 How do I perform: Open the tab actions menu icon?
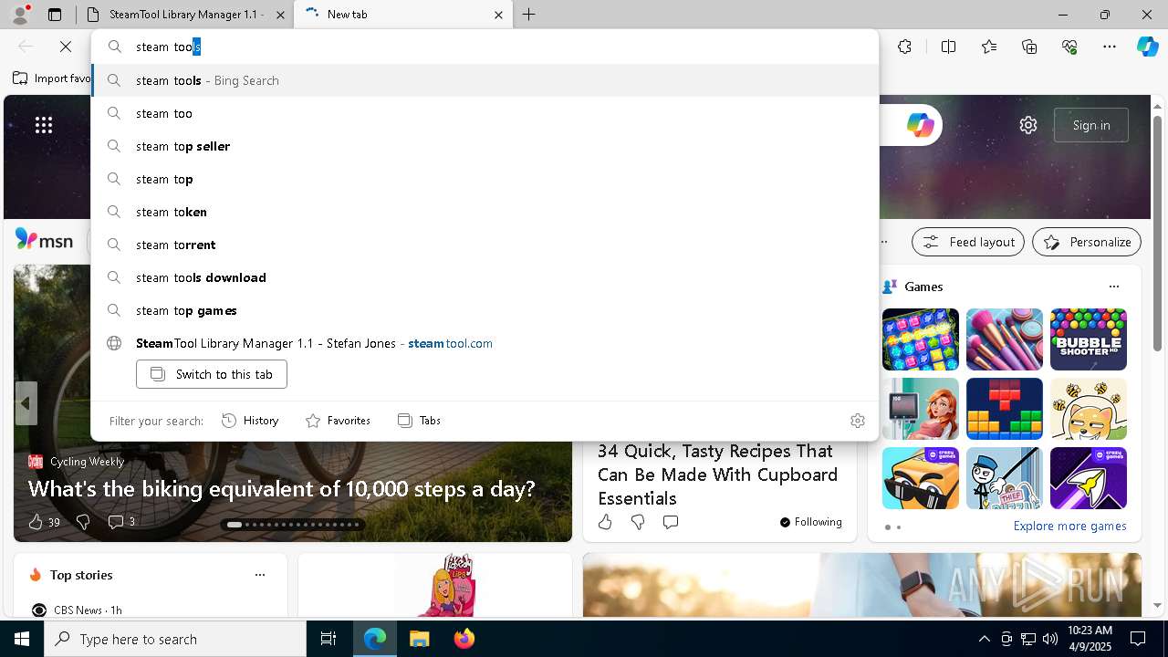pos(55,15)
